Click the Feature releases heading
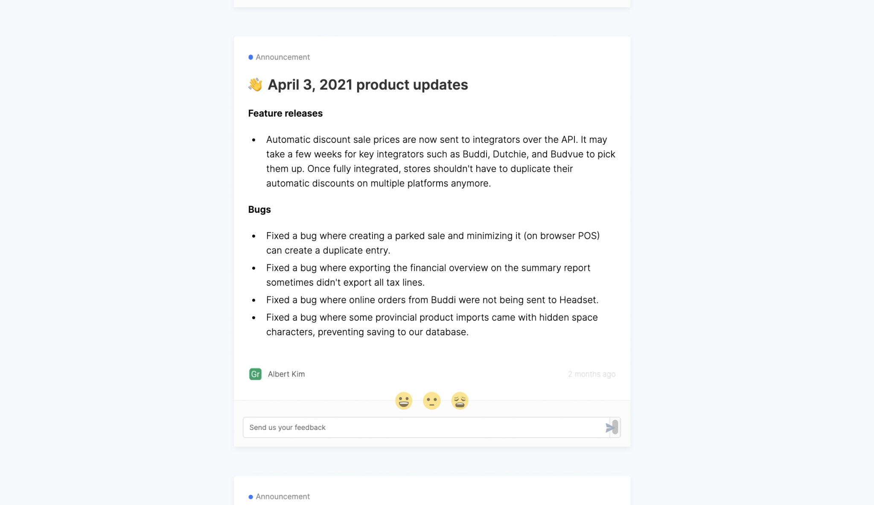The height and width of the screenshot is (505, 874). [285, 113]
